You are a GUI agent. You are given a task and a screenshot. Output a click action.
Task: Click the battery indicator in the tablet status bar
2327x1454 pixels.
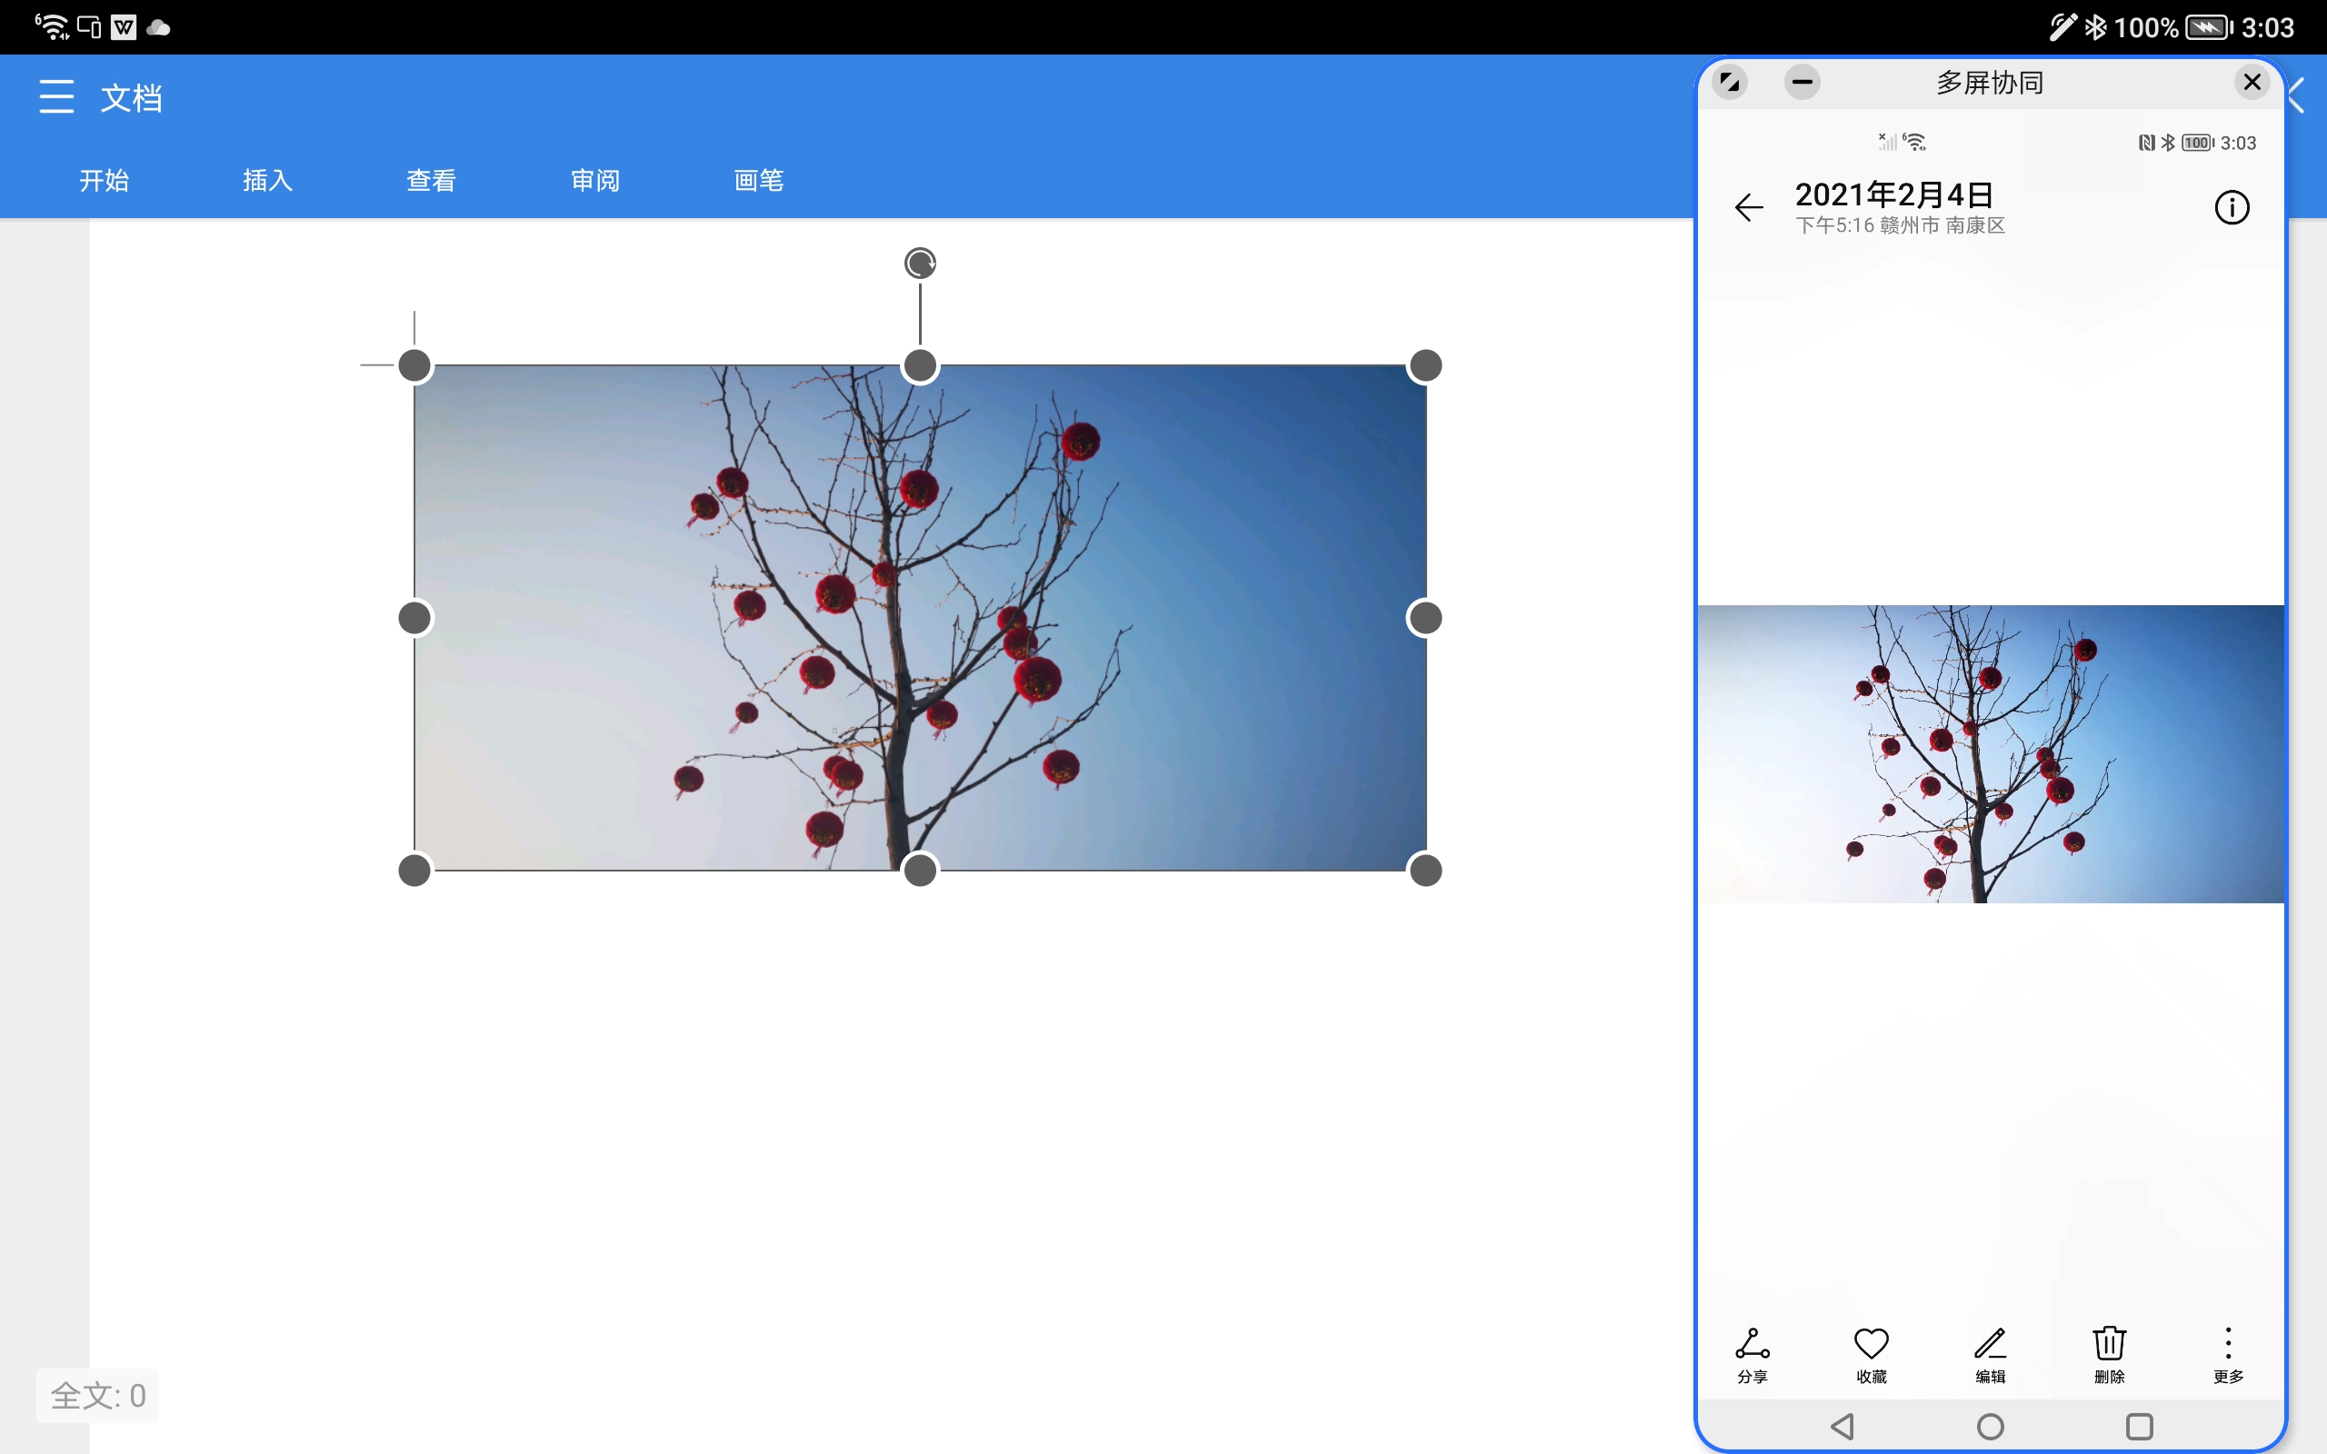pos(2208,27)
